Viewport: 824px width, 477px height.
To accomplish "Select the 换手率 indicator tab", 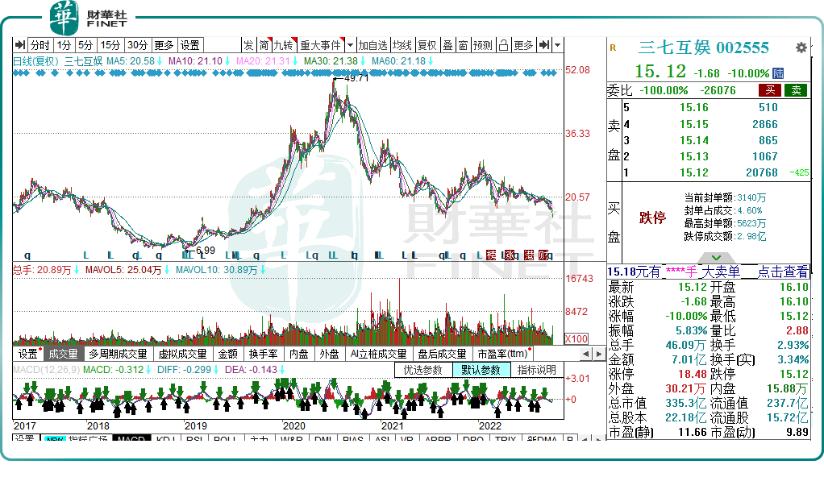I will click(x=264, y=354).
